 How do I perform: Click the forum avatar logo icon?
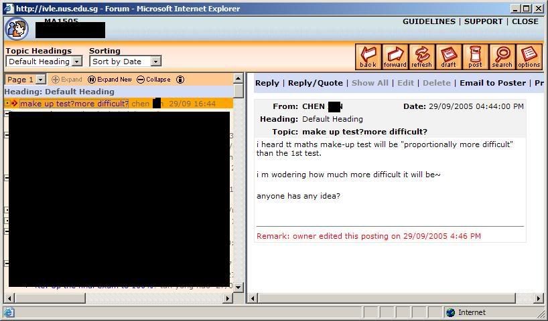pos(16,29)
